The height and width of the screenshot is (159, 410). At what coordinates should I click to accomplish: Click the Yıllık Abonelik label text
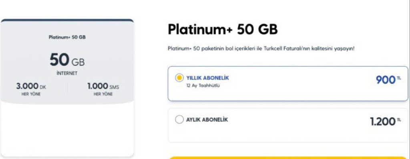tap(208, 78)
